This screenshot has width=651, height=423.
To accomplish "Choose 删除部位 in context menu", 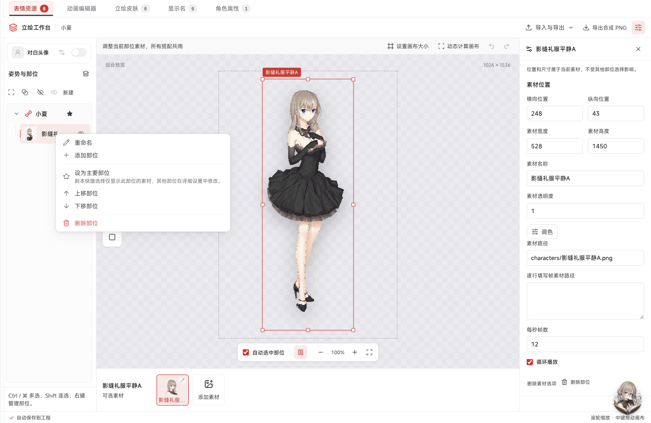I will click(x=143, y=223).
